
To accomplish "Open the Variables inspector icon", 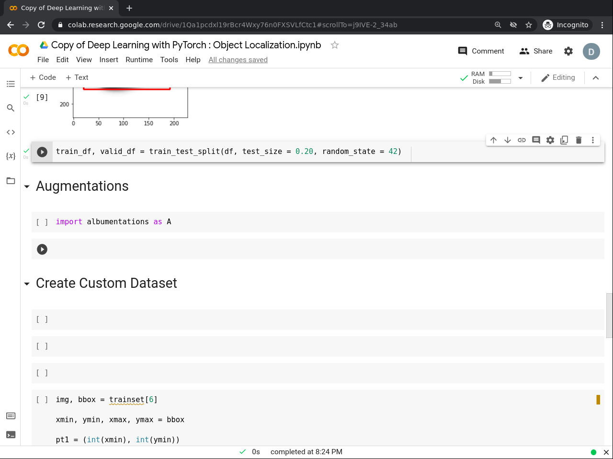I will tap(11, 156).
